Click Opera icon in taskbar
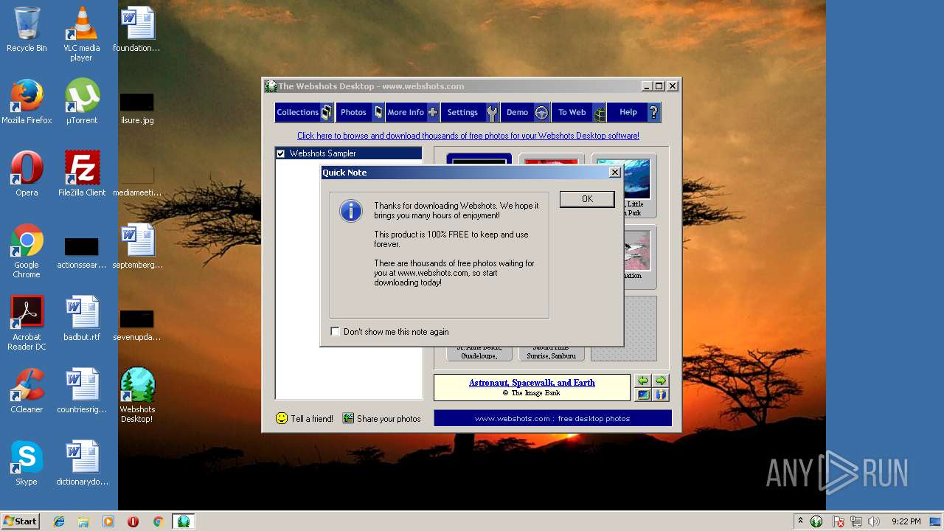 click(133, 521)
